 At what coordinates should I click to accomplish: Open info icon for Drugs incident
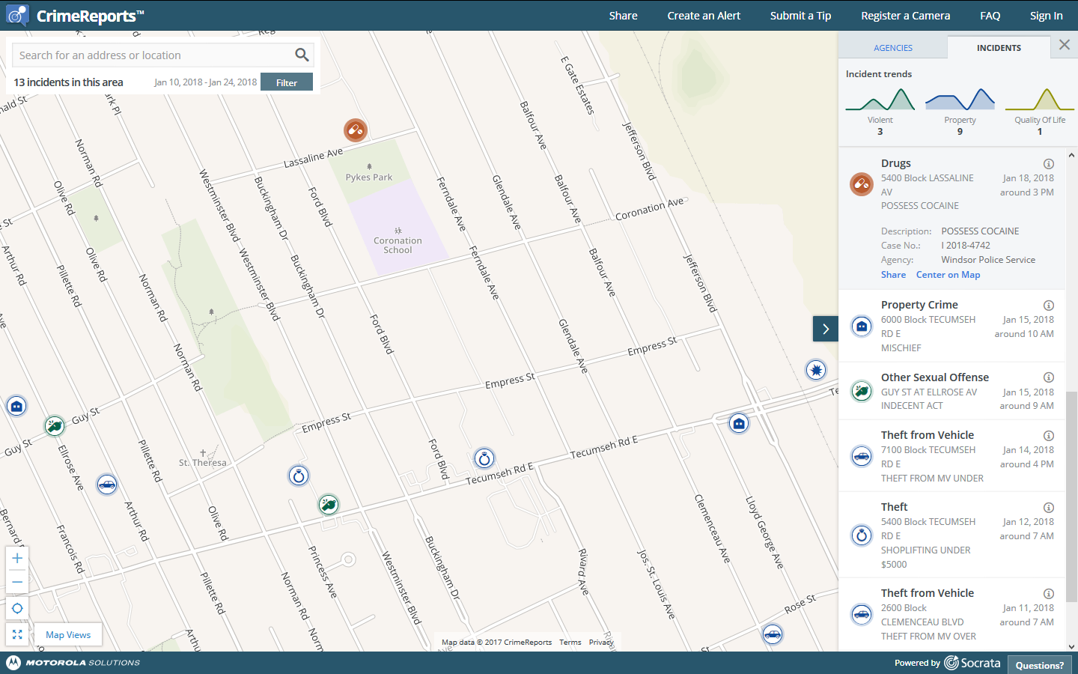tap(1049, 164)
